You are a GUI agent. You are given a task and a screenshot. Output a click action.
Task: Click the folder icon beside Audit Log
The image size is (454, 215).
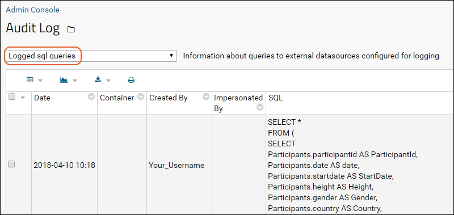[x=71, y=29]
